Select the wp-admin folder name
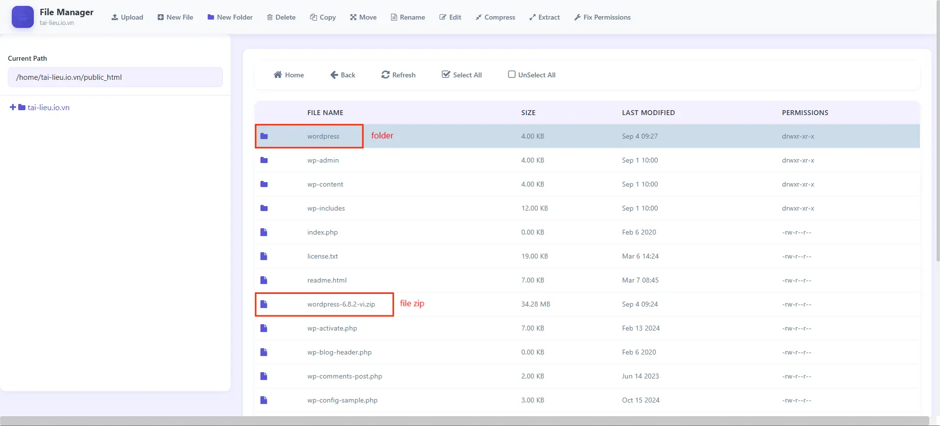Image resolution: width=940 pixels, height=426 pixels. pos(323,160)
